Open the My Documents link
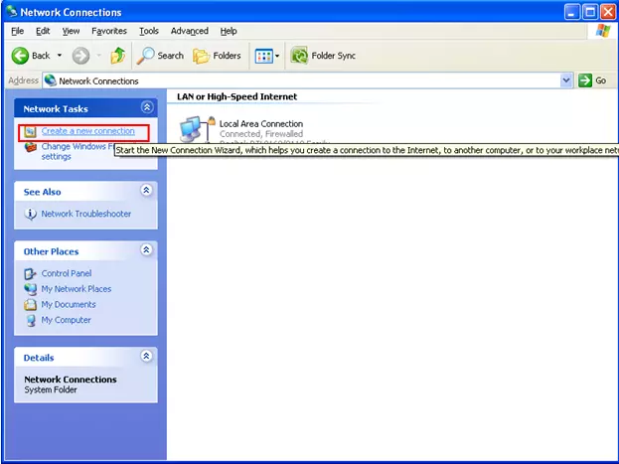Screen dimensions: 619x464 coord(69,304)
